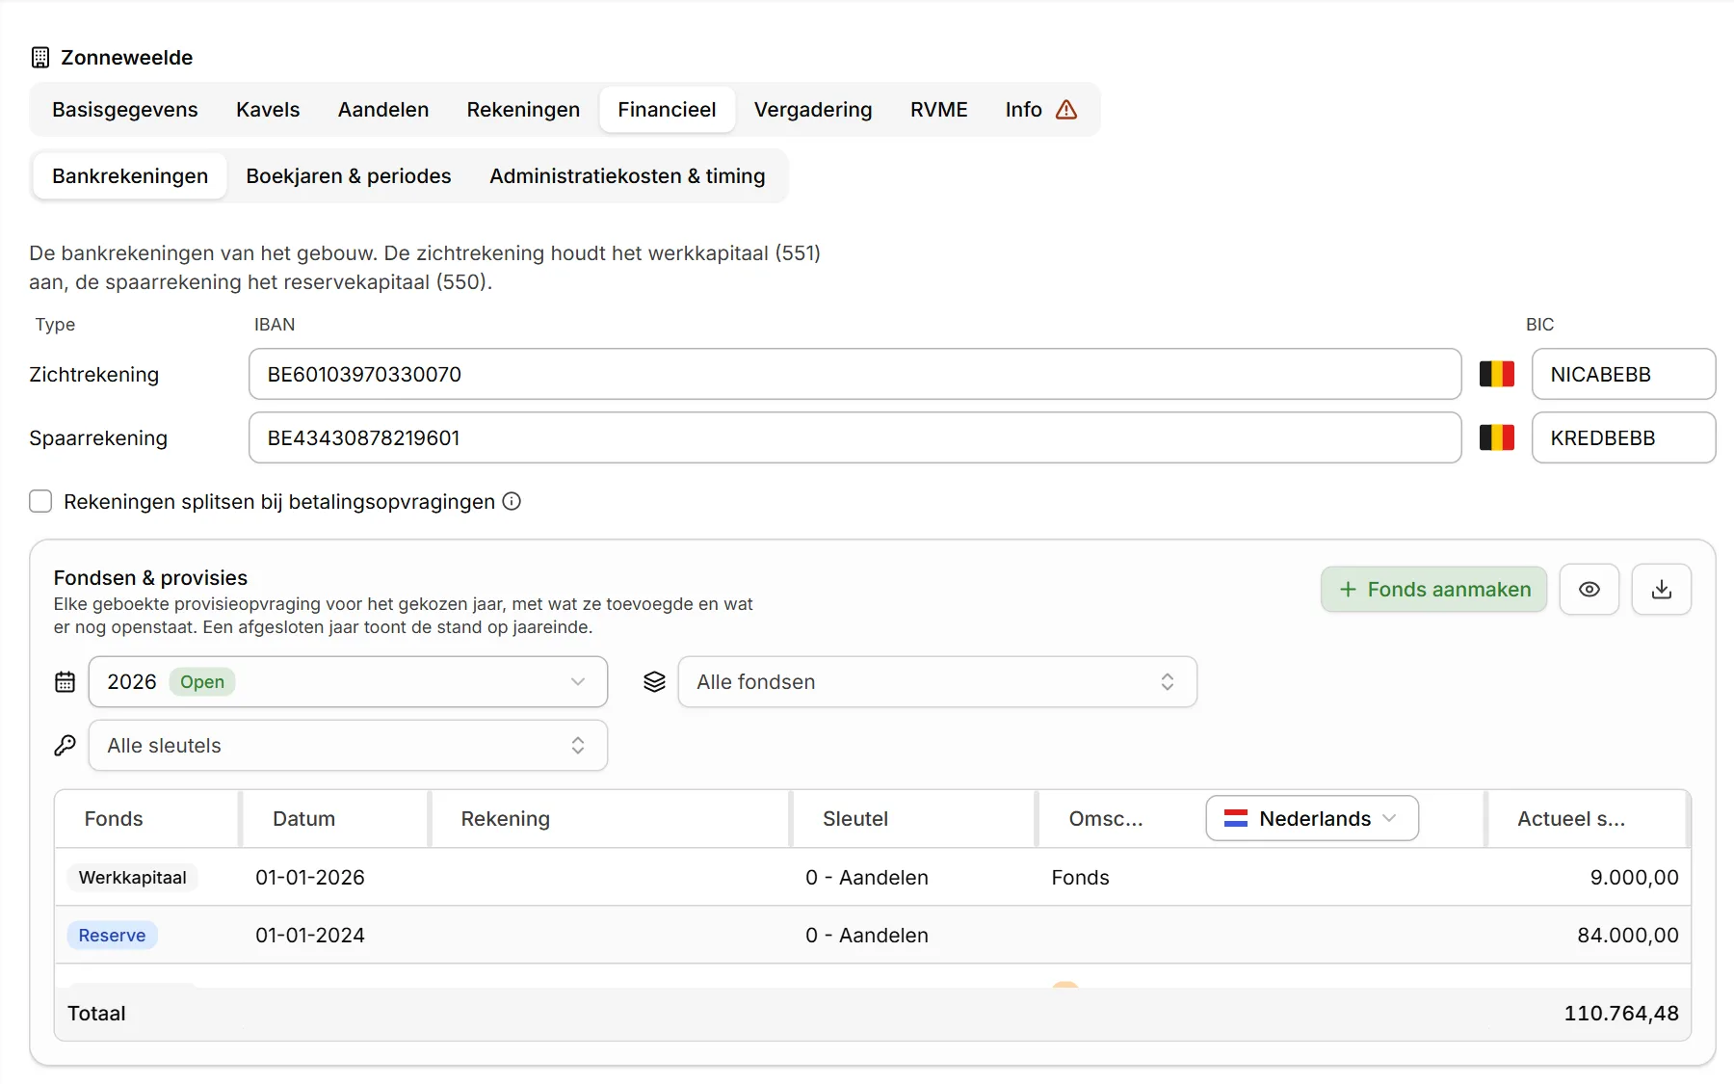
Task: Toggle visibility with the eye button
Action: point(1589,590)
